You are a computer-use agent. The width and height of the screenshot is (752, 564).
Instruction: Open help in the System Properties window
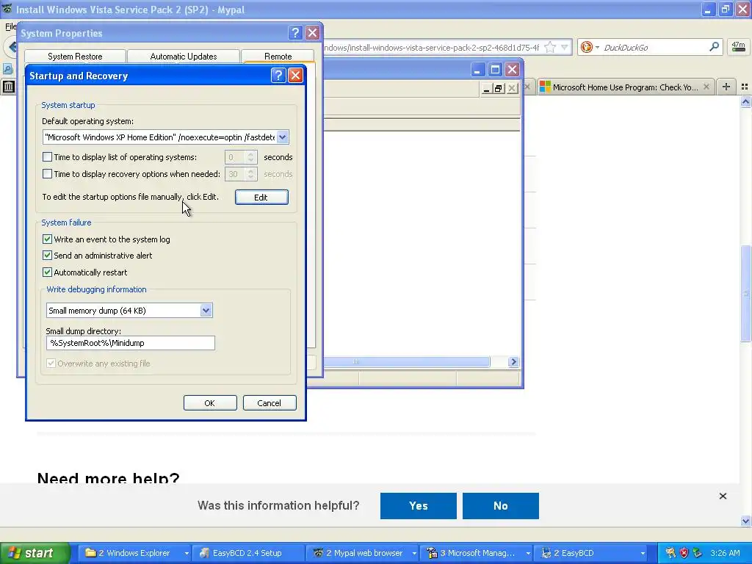295,32
